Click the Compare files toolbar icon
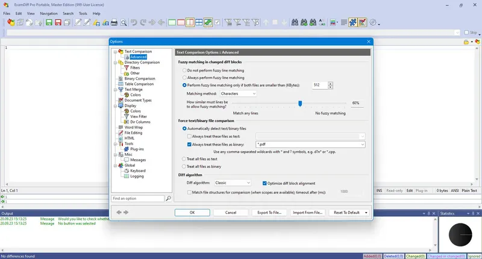The image size is (482, 259). tap(11, 22)
